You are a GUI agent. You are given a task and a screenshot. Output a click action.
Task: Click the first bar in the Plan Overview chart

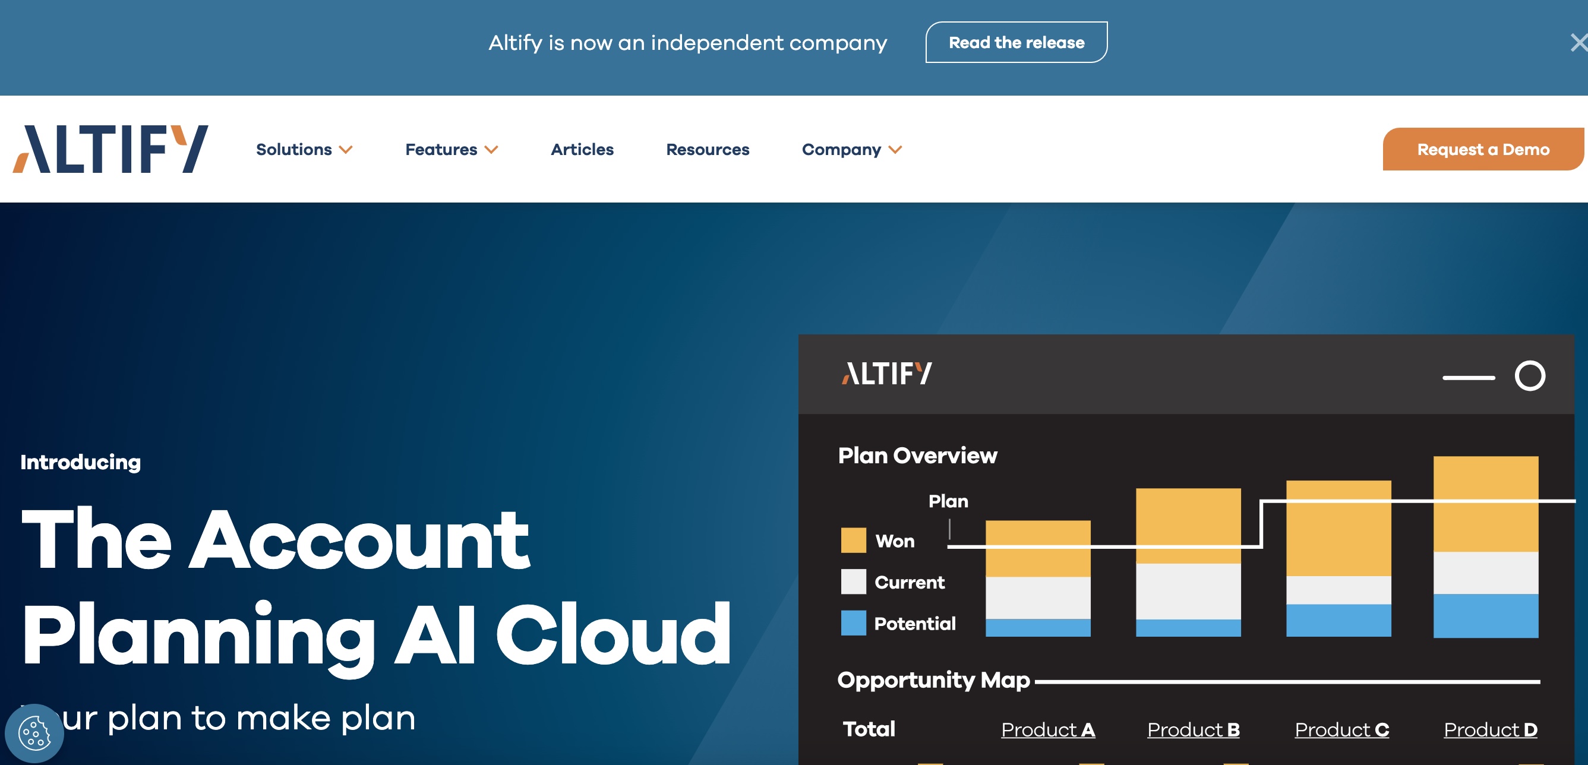tap(1037, 579)
